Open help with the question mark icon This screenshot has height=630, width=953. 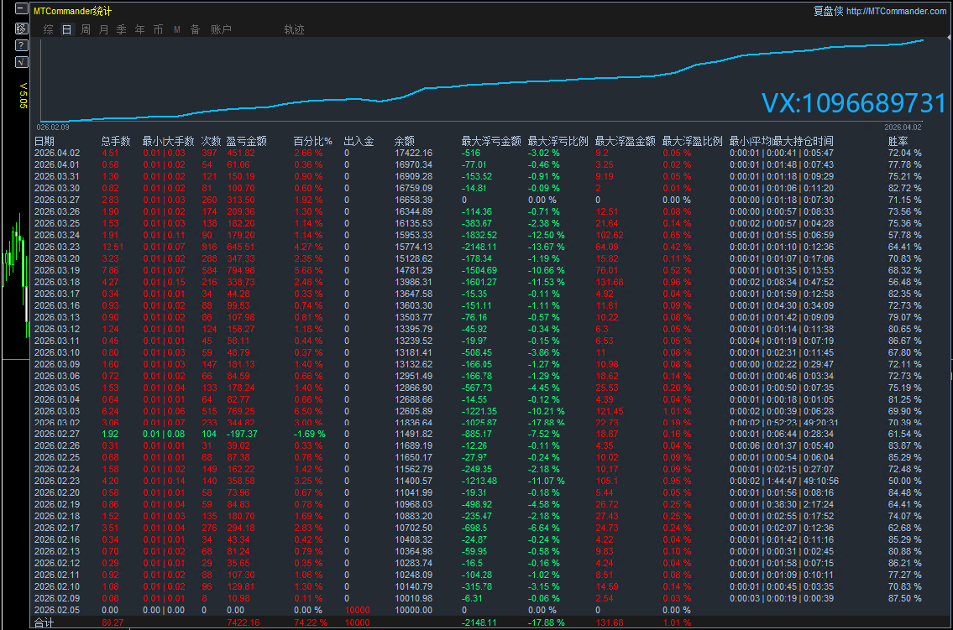[22, 45]
